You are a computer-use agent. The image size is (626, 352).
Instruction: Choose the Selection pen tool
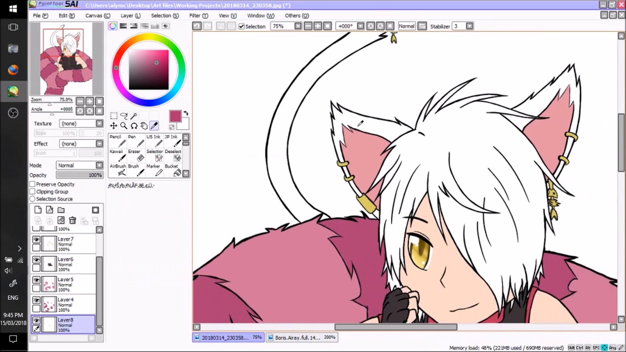coord(155,155)
